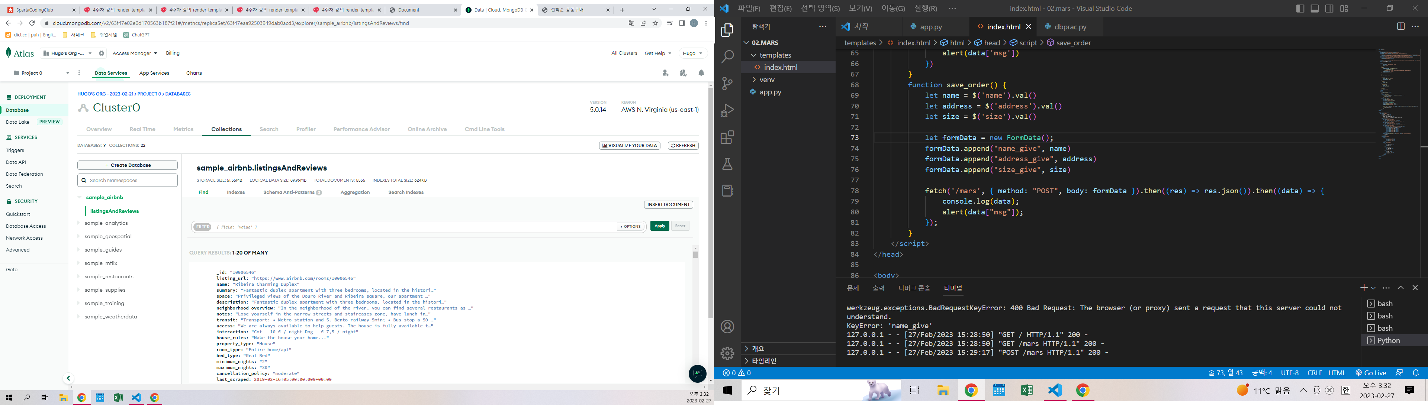Open VS Code notifications bell in status bar

(x=1416, y=373)
